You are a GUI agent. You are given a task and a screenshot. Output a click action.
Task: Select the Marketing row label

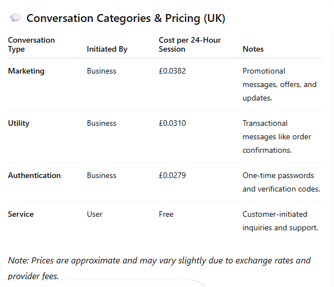point(26,71)
